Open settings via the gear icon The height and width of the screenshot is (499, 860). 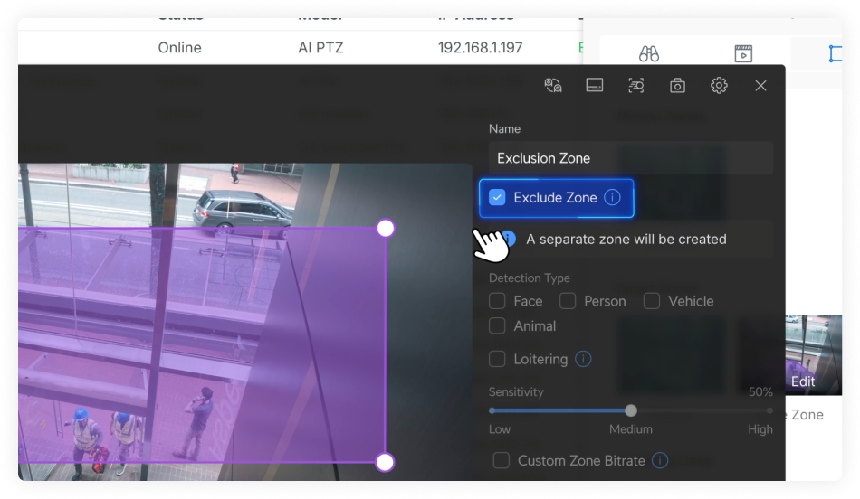point(719,85)
